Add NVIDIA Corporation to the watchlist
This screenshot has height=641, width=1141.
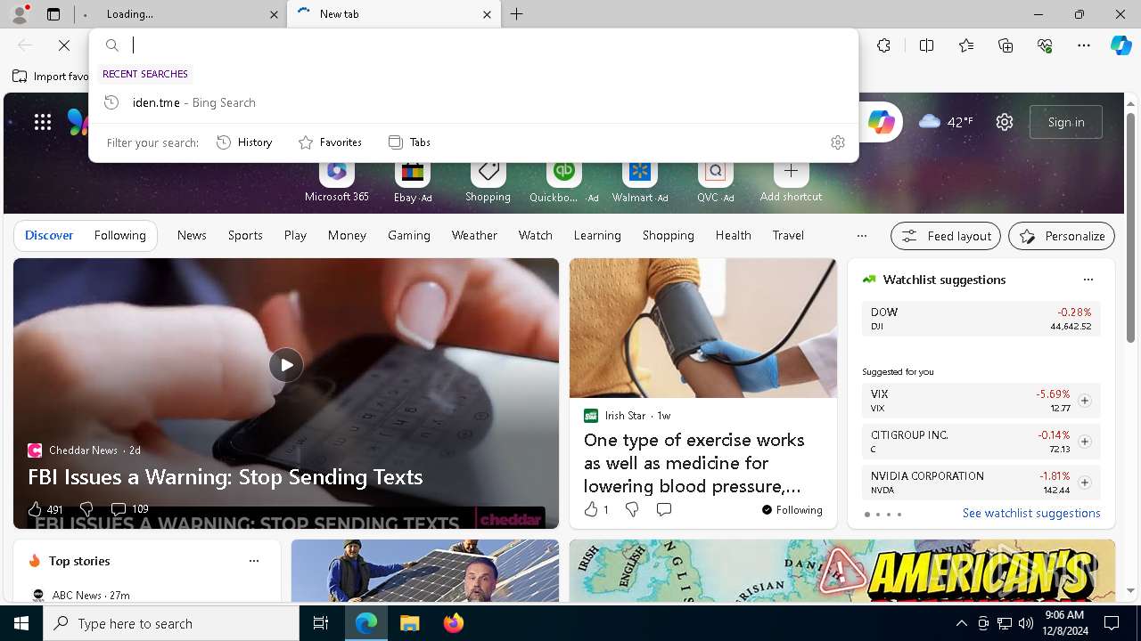[x=1084, y=483]
